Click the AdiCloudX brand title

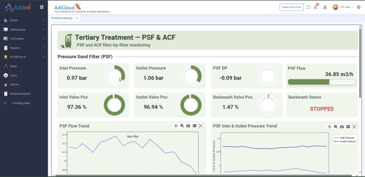68,7
